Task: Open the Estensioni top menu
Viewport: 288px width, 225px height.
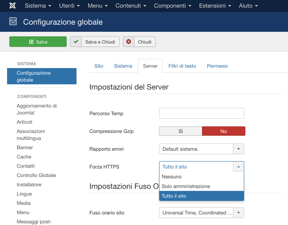Action: 215,6
